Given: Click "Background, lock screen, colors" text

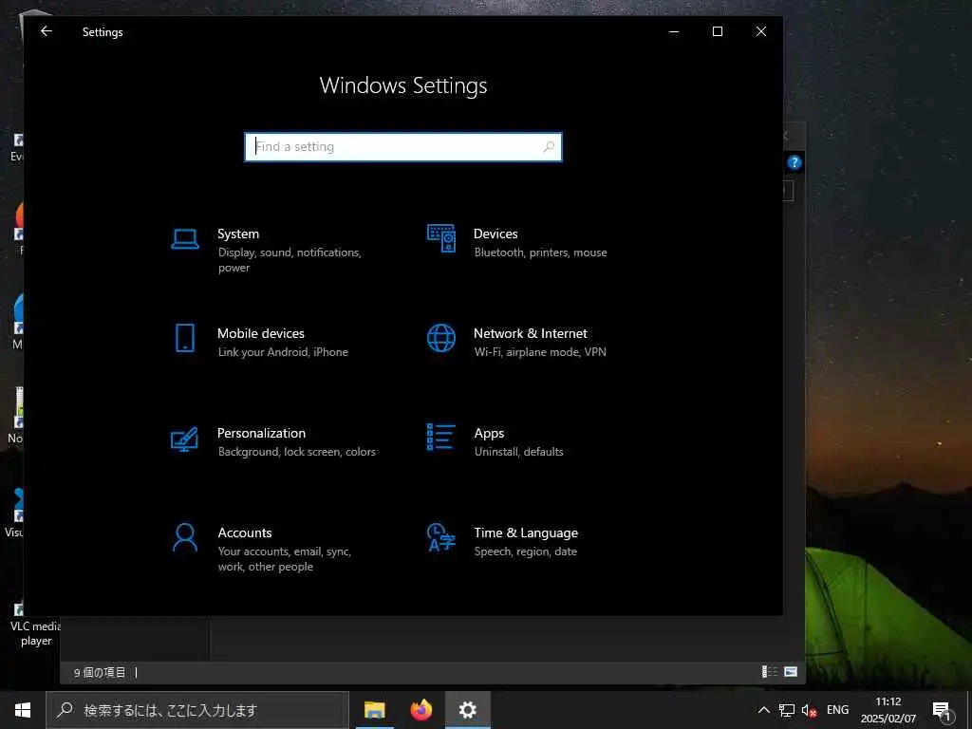Looking at the screenshot, I should (x=296, y=452).
